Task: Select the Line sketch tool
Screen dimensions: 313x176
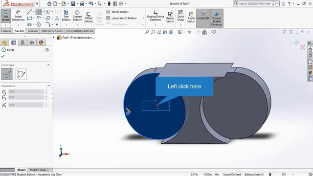Action: (x=29, y=12)
